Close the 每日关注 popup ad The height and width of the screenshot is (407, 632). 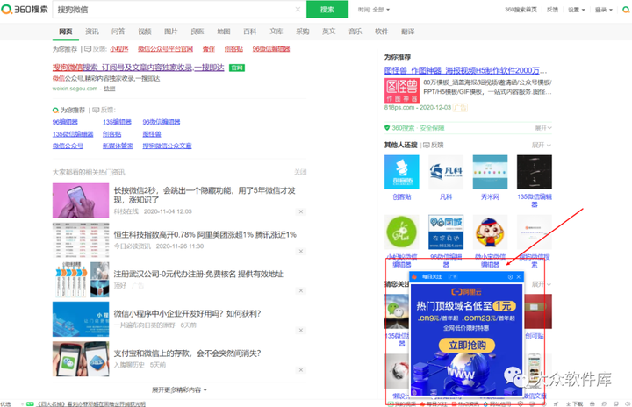[x=519, y=277]
